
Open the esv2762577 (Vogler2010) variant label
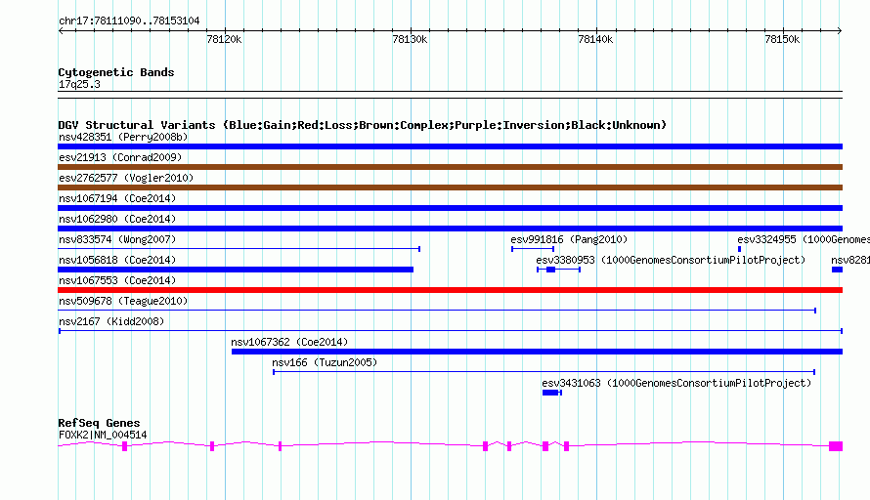(126, 178)
